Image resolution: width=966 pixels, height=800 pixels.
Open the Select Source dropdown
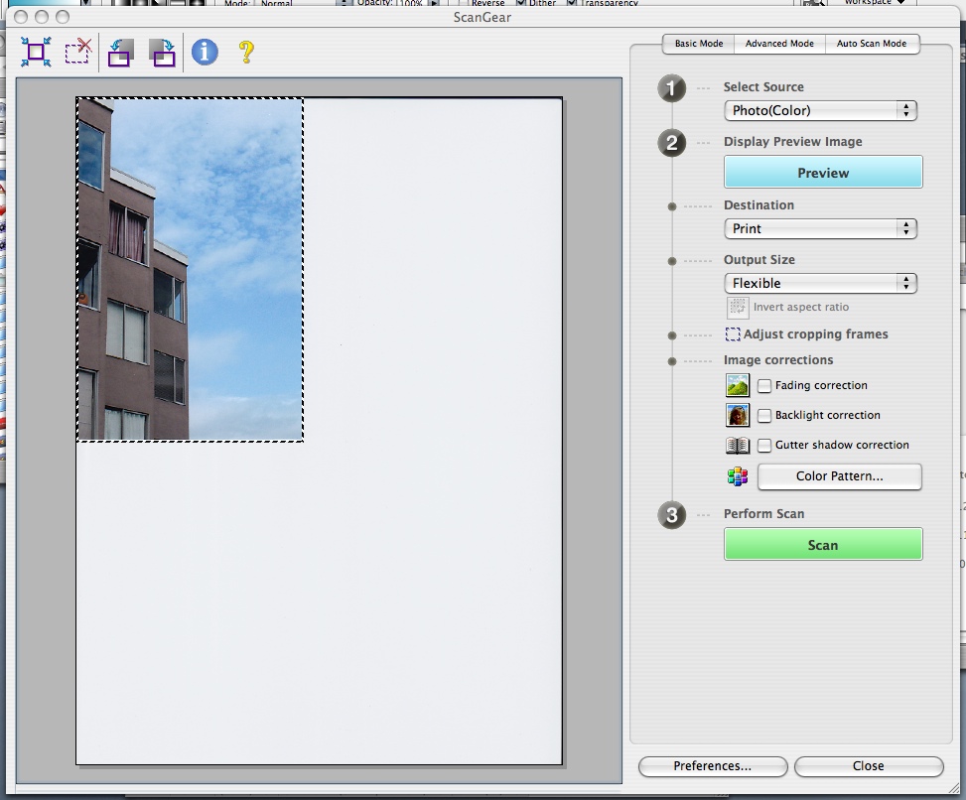click(820, 111)
